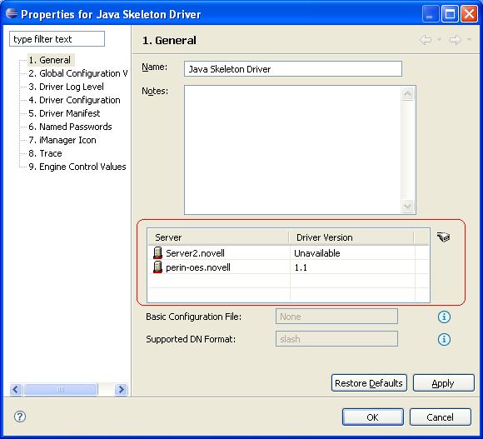
Task: Click the forward navigation arrow
Action: click(455, 40)
